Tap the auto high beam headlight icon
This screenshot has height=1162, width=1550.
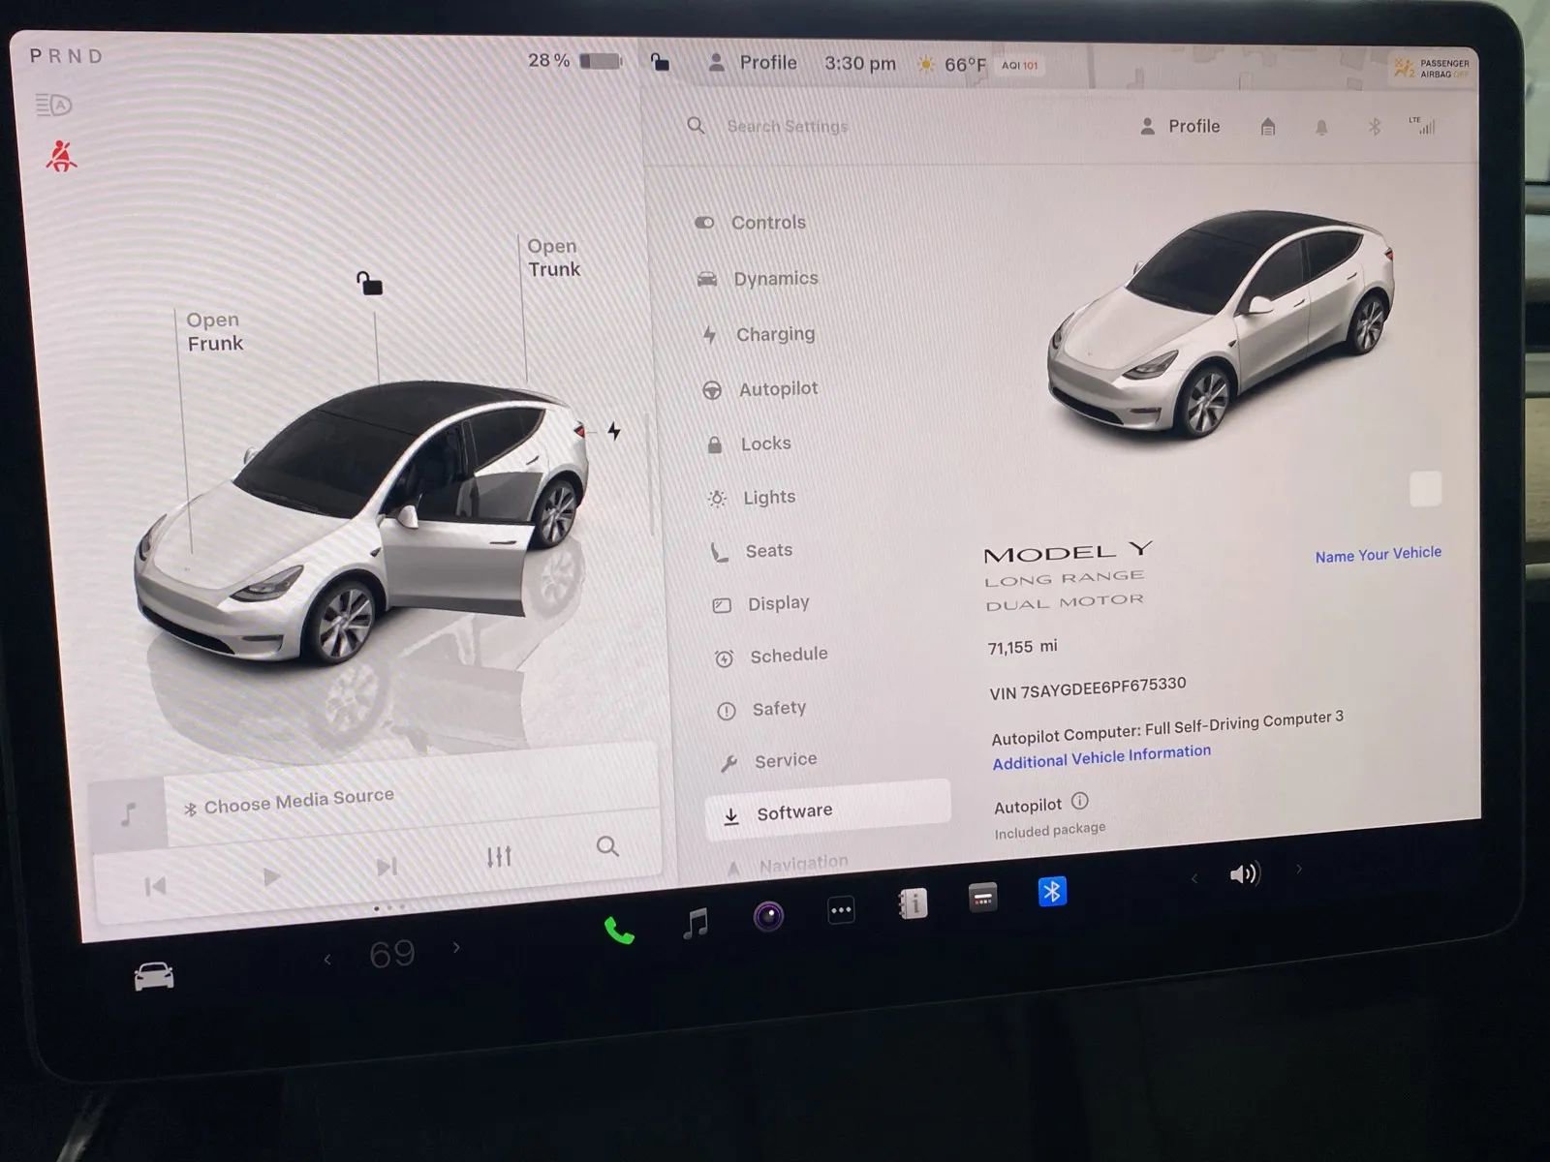click(53, 105)
